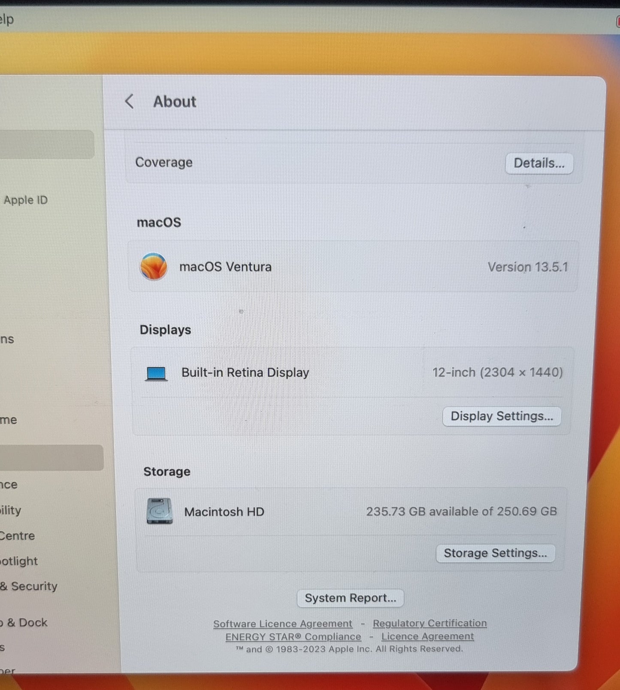Open the Regulatory Certification link

pos(429,623)
